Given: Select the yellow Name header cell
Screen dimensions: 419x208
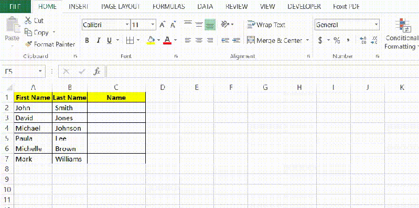Looking at the screenshot, I should pos(116,98).
